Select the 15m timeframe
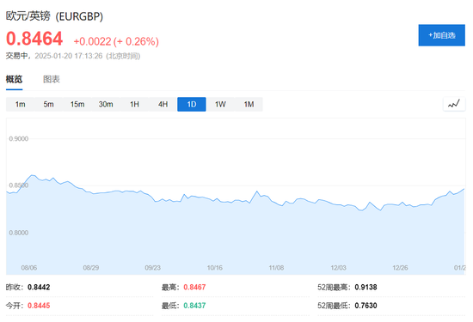The height and width of the screenshot is (322, 473). click(77, 104)
